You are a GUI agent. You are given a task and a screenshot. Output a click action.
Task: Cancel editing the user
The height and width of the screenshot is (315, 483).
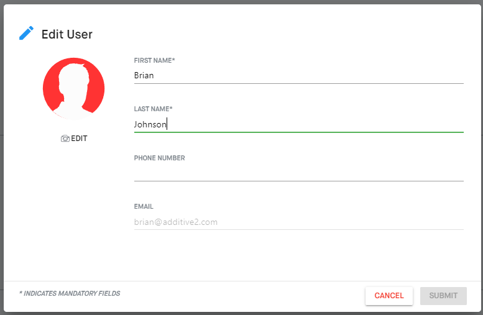[x=389, y=296]
